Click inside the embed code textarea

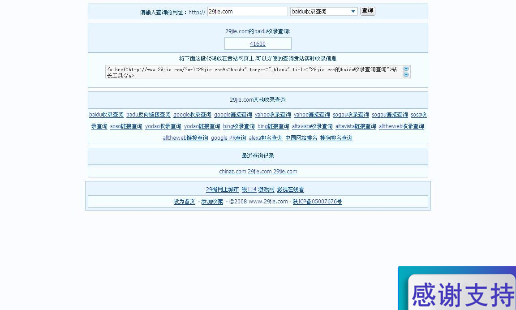tap(254, 72)
